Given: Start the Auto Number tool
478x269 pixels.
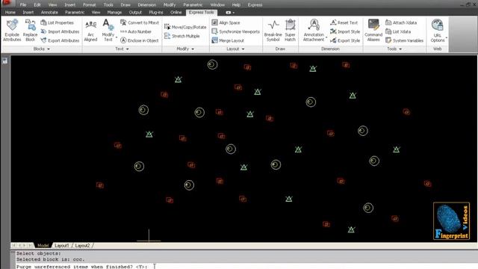Looking at the screenshot, I should tap(136, 31).
